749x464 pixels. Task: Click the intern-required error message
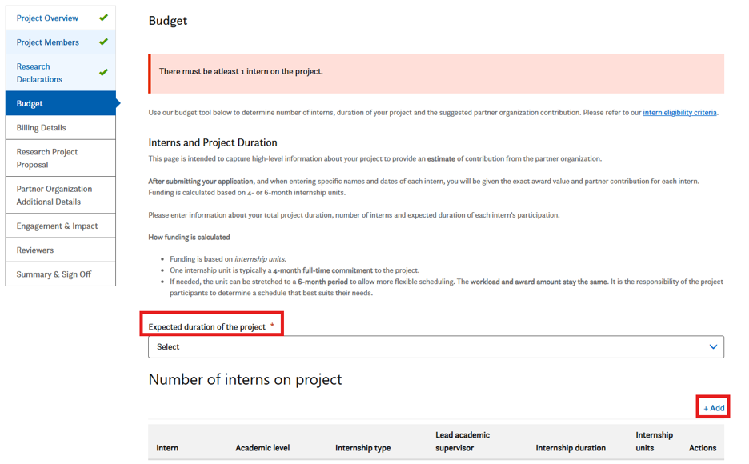point(241,72)
